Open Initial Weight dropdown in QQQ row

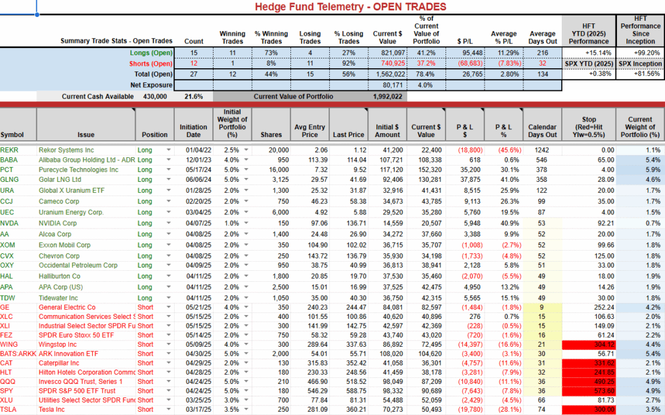[x=246, y=381]
